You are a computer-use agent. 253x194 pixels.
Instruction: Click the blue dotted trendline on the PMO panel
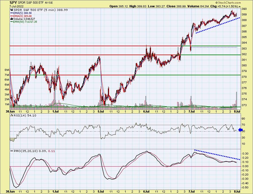click(217, 155)
